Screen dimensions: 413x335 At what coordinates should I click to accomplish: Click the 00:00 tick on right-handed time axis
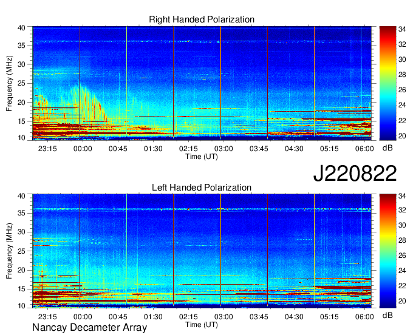tap(83, 149)
